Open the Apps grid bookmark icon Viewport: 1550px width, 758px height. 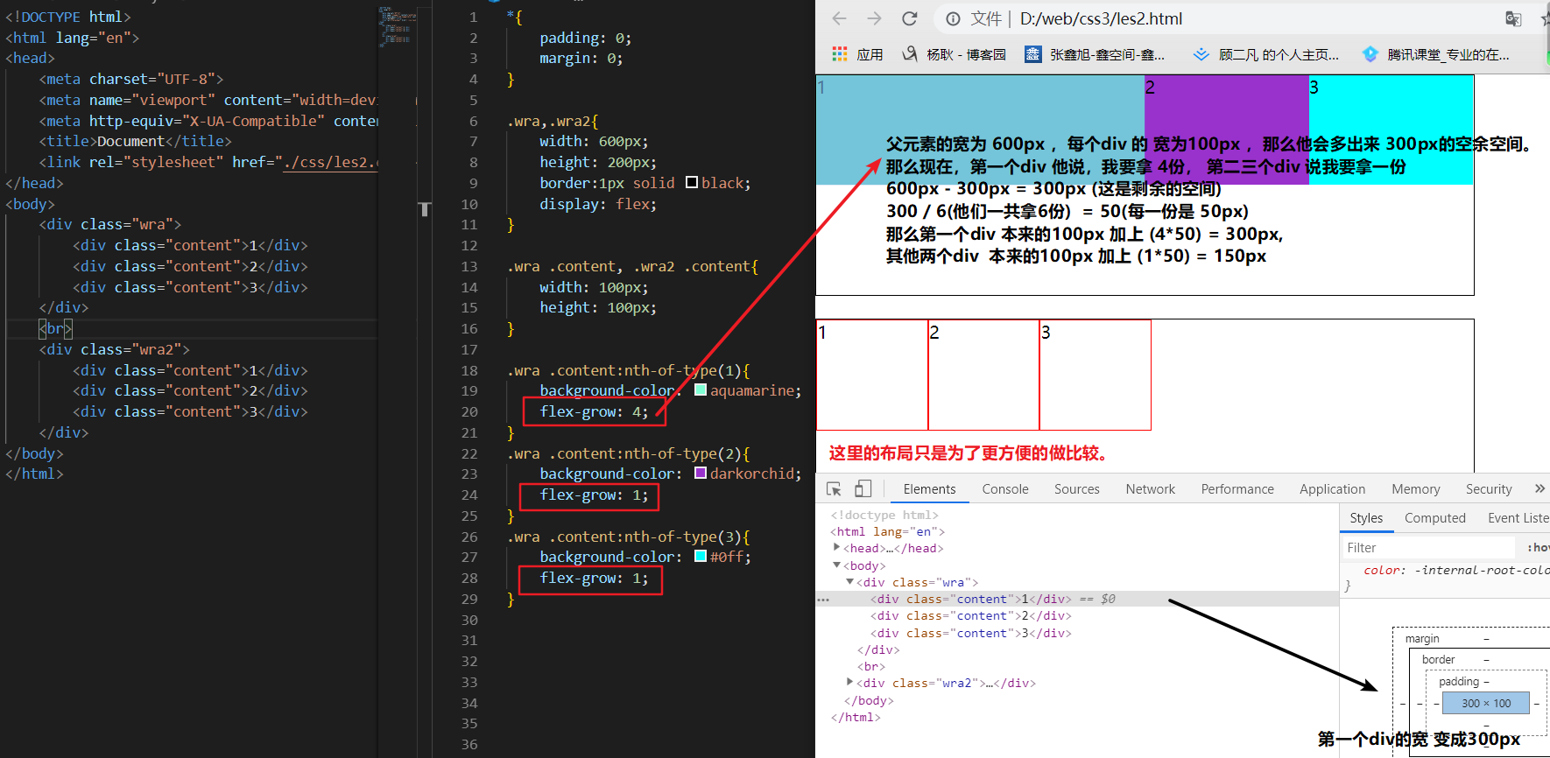840,54
